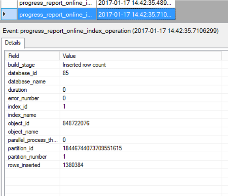Select the duration field row
Viewport: 228px width, 196px height.
pyautogui.click(x=114, y=90)
